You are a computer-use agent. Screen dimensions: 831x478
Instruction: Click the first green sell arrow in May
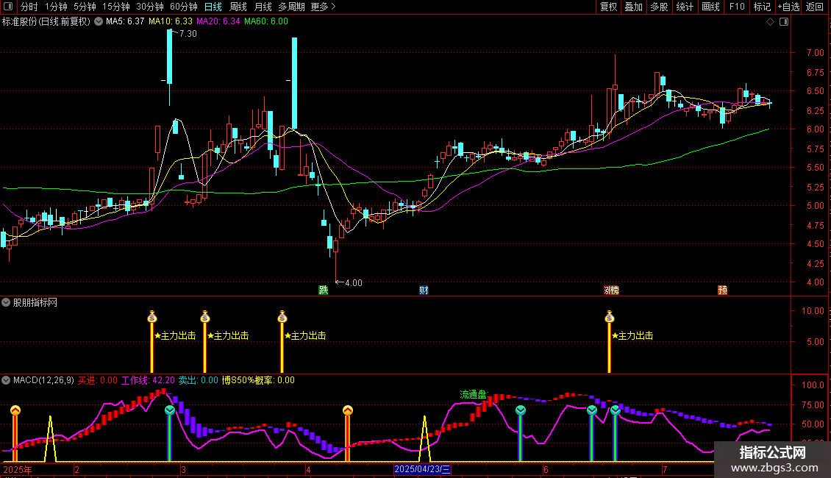pos(521,410)
